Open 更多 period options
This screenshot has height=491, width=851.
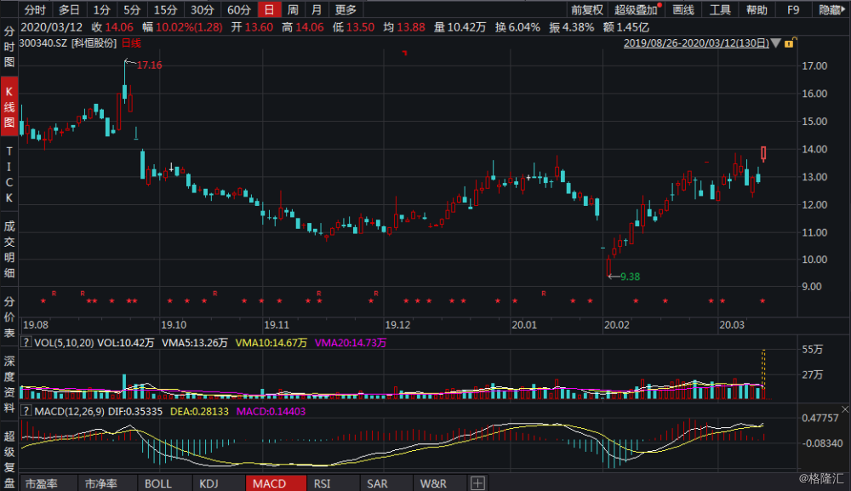point(346,9)
